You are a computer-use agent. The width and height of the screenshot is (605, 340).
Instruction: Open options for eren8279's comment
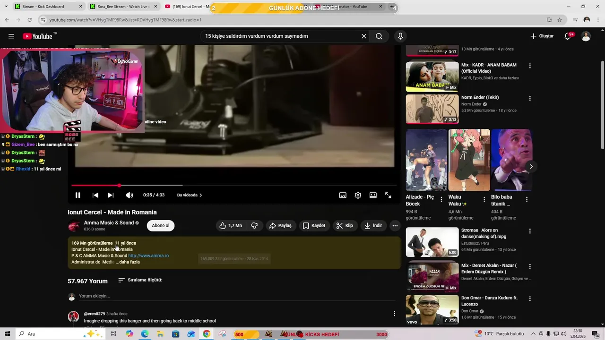click(394, 314)
